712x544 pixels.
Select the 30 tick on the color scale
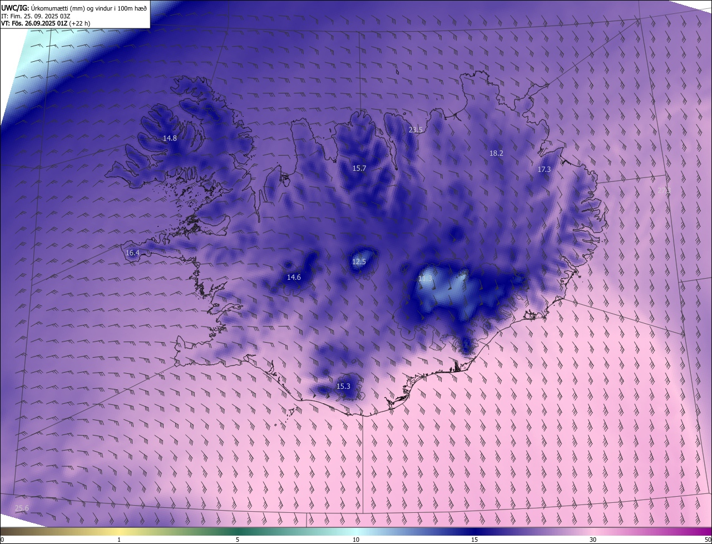593,540
